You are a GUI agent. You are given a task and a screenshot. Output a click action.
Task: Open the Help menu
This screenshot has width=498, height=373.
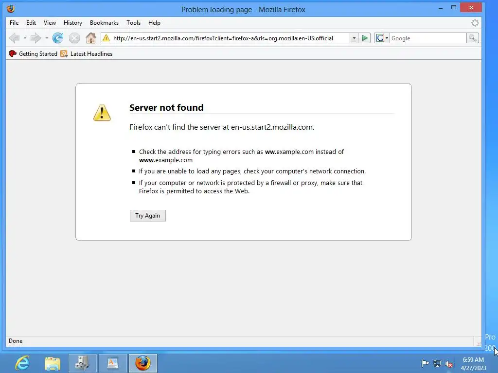(x=154, y=23)
